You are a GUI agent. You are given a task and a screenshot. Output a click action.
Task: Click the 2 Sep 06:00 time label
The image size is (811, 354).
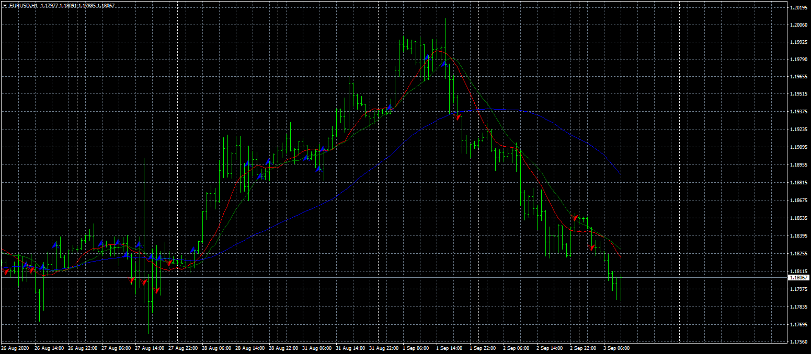(516, 348)
